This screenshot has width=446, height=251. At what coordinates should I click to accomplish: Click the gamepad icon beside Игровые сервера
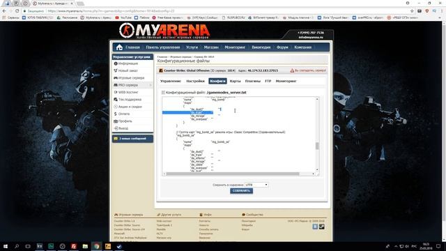pyautogui.click(x=116, y=77)
